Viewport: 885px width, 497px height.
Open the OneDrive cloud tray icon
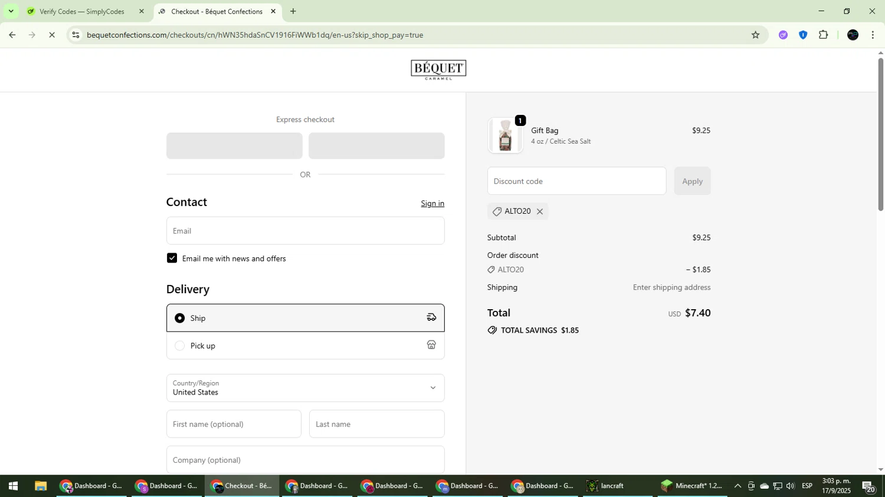click(x=764, y=486)
